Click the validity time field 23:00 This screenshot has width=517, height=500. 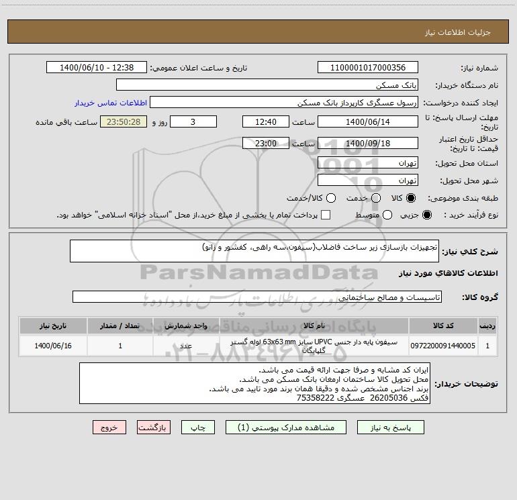pyautogui.click(x=266, y=143)
